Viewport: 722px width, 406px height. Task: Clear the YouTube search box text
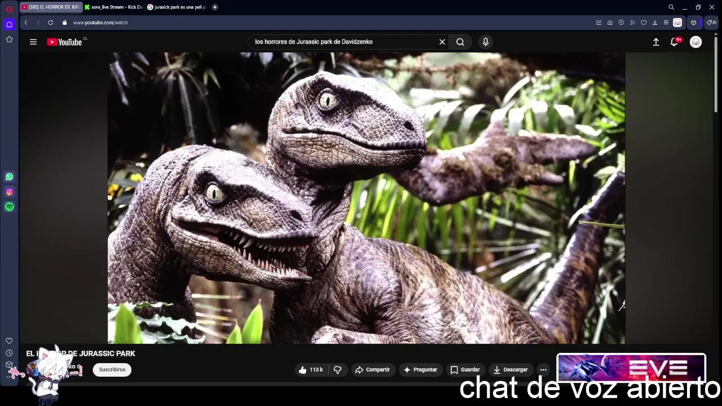tap(442, 42)
